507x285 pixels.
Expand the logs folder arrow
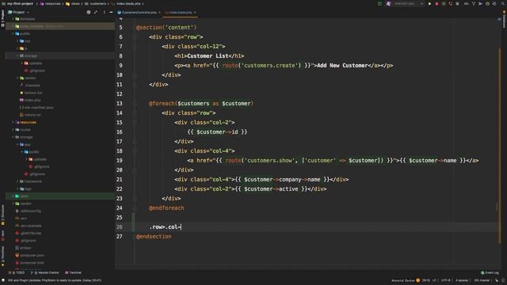tap(17, 188)
